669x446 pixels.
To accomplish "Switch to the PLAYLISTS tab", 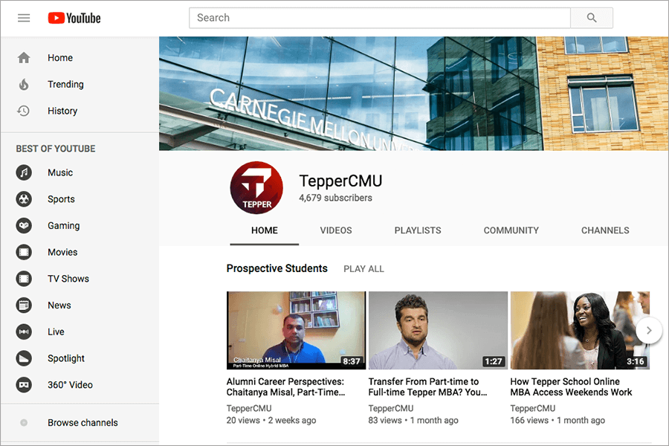I will (x=418, y=230).
